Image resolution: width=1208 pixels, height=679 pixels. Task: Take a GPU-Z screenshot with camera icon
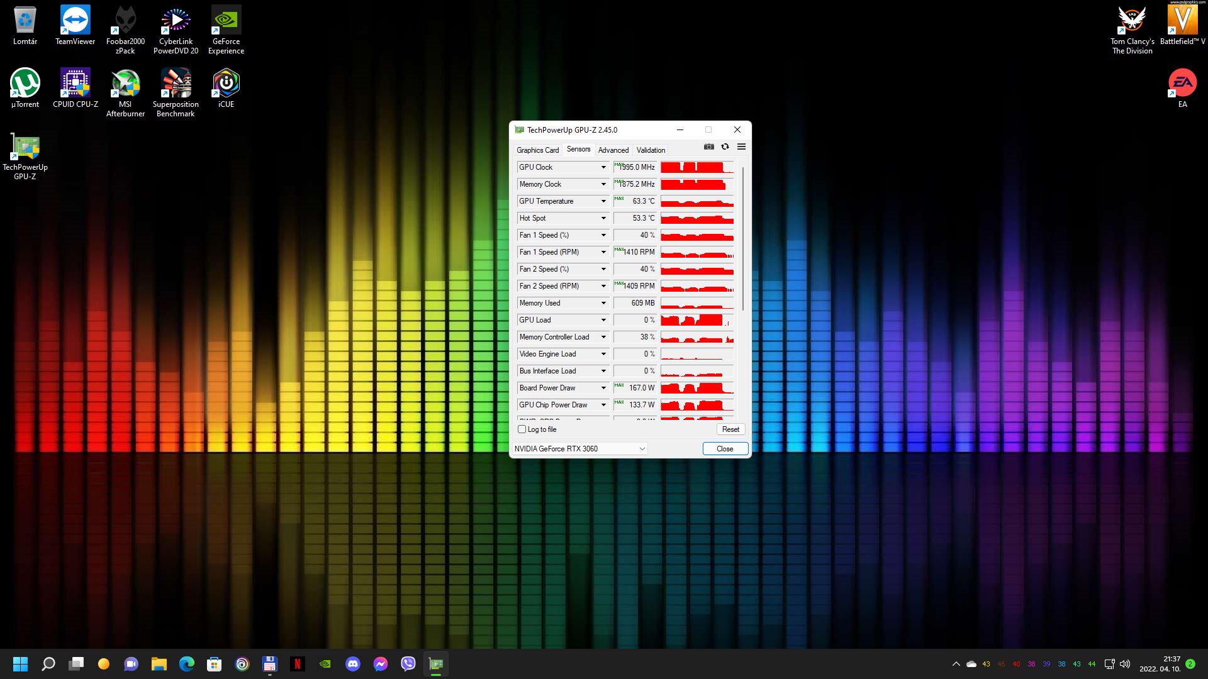pyautogui.click(x=709, y=146)
